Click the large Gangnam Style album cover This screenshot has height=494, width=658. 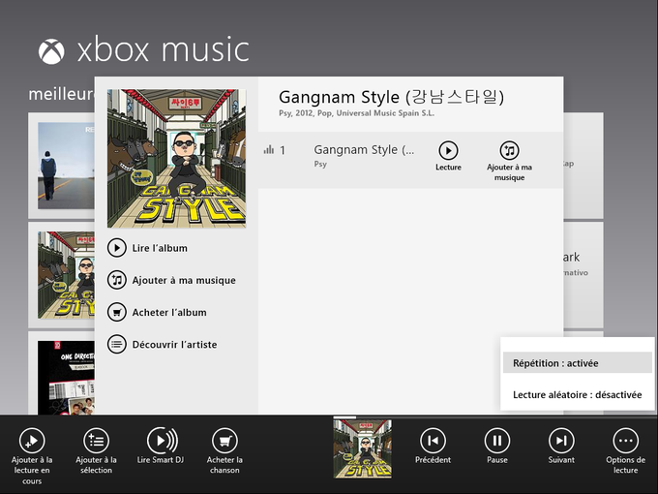point(176,158)
